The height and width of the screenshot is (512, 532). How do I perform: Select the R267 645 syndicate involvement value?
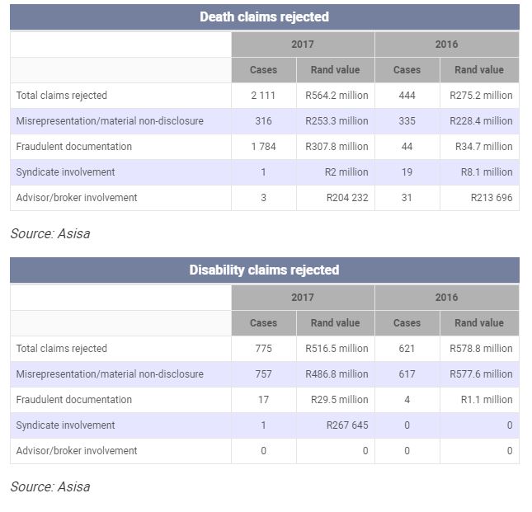click(346, 425)
